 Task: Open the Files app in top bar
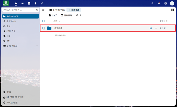click(x=16, y=4)
